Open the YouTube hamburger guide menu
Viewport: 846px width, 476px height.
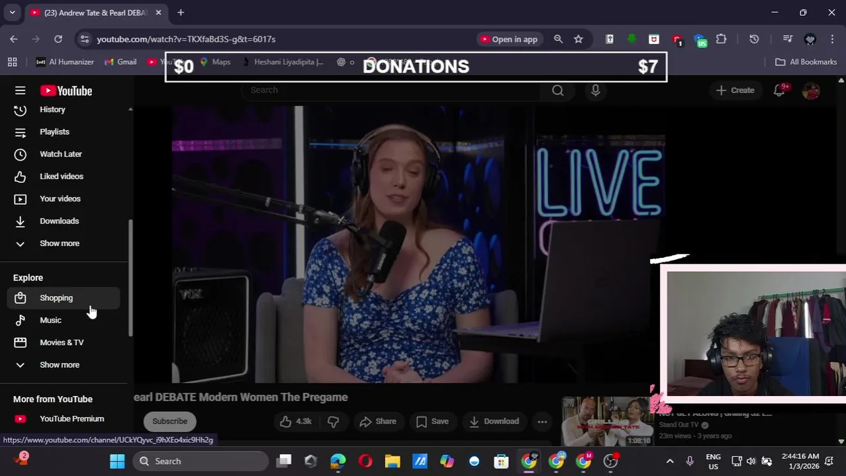point(20,91)
